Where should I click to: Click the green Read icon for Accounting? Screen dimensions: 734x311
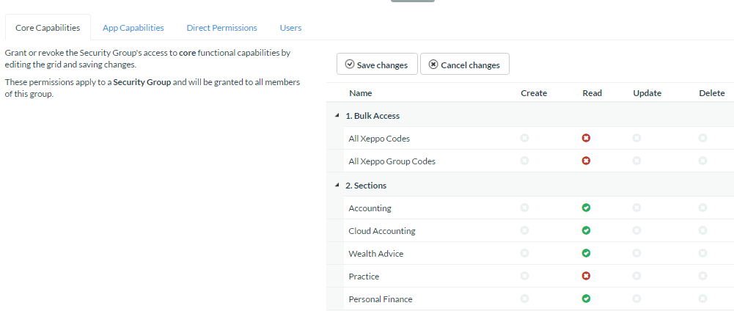tap(586, 208)
